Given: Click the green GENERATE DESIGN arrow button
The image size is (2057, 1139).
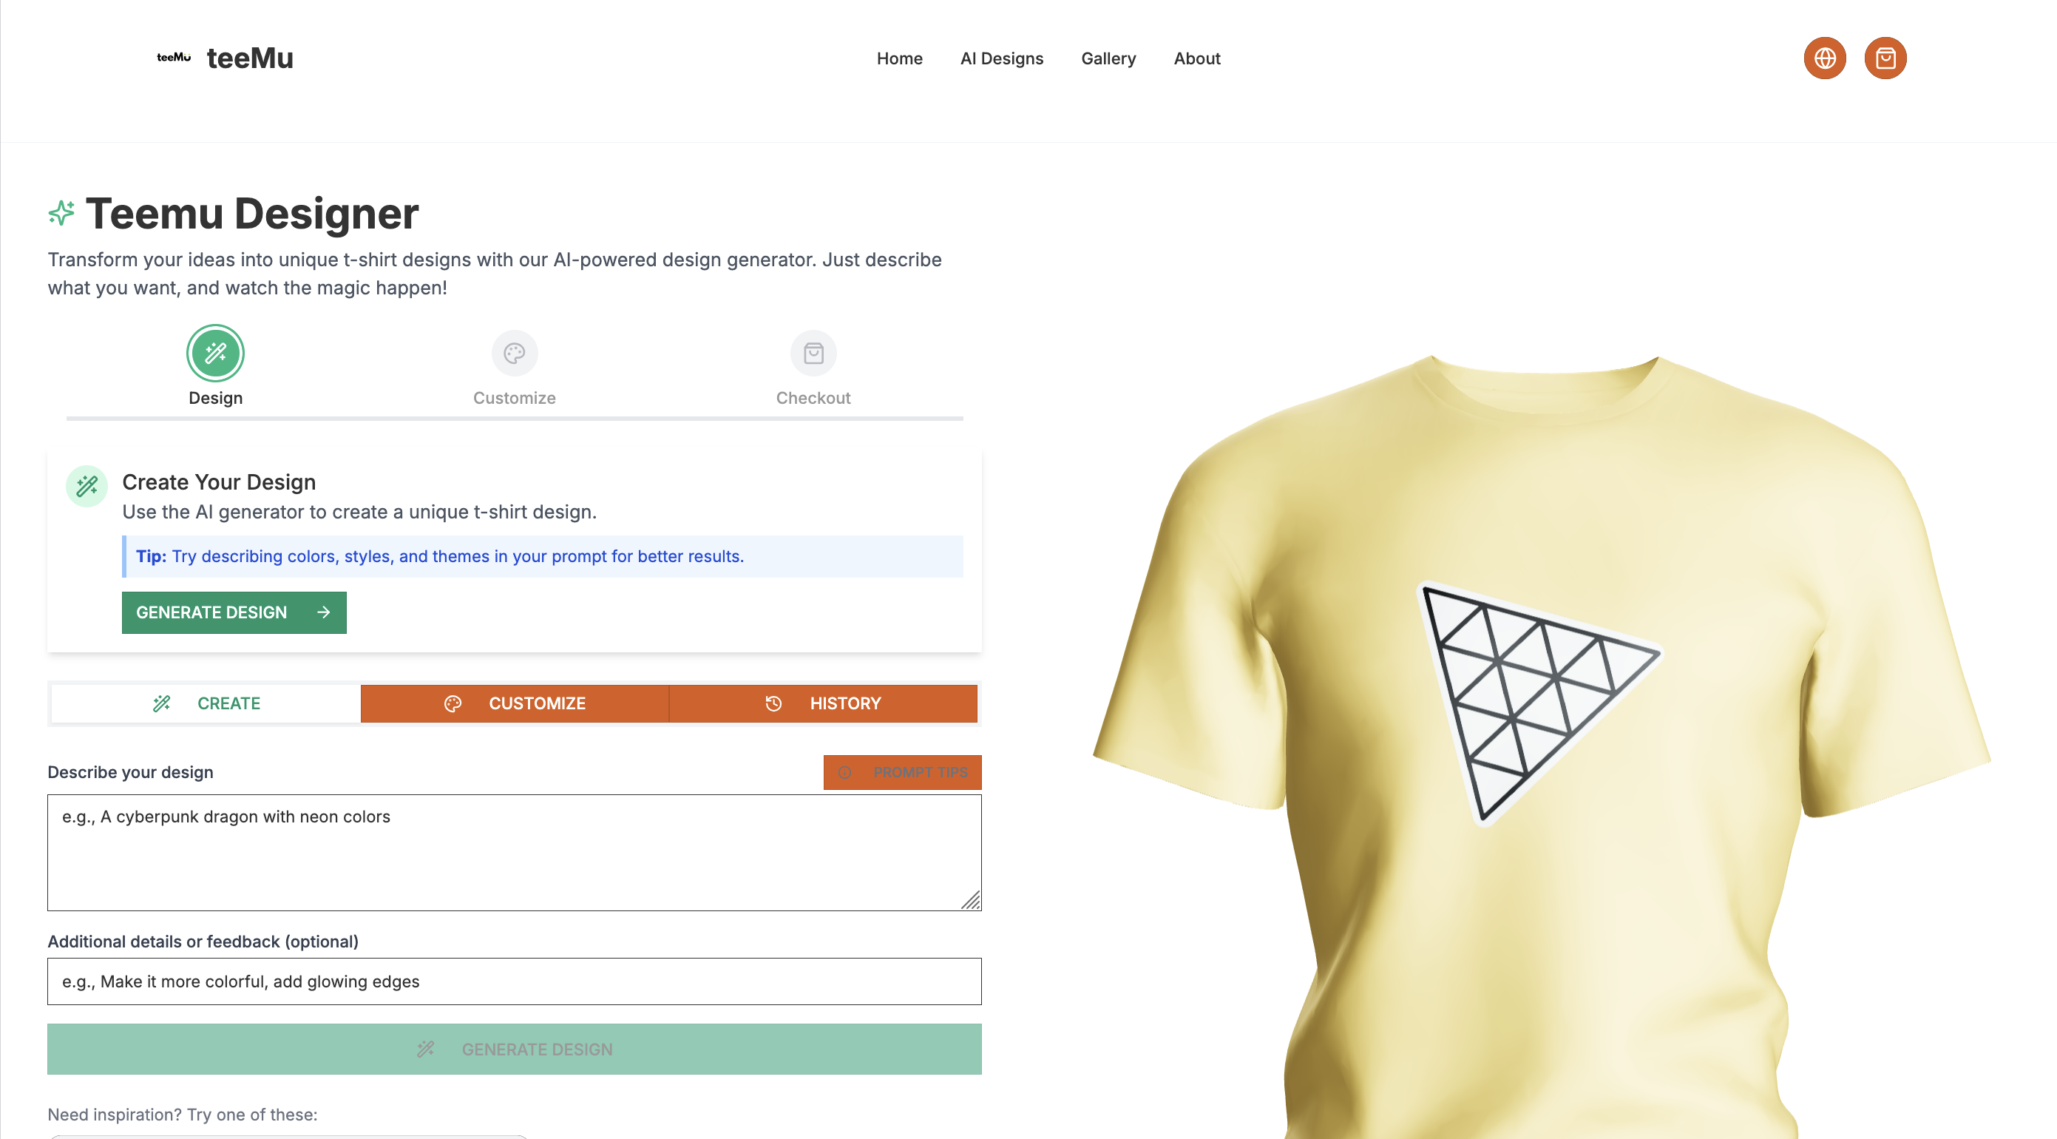Looking at the screenshot, I should tap(234, 612).
